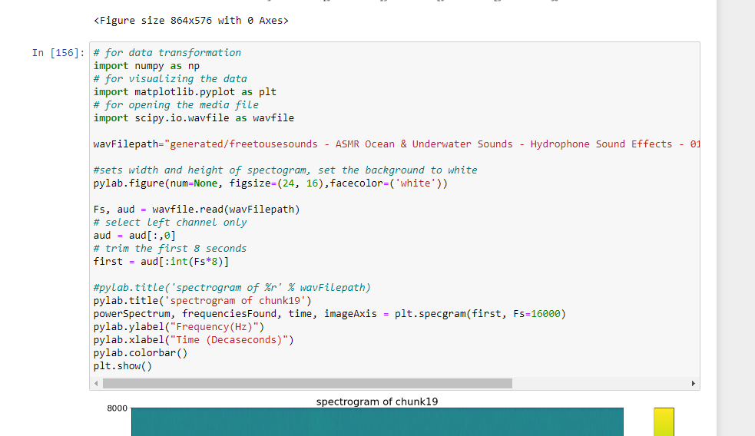The image size is (755, 436).
Task: Click the '# trim the first 8 seconds' comment
Action: 170,248
